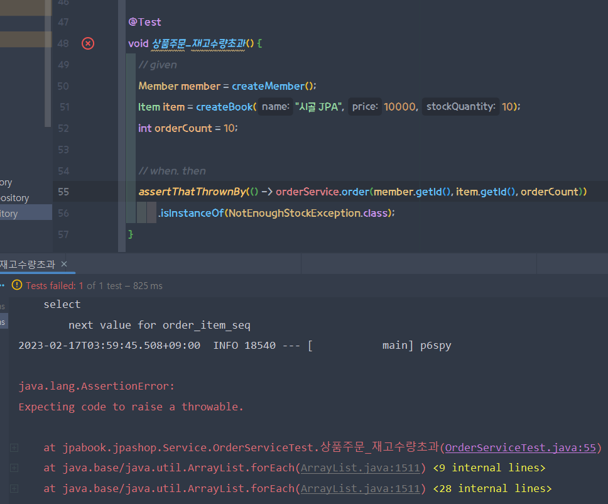Select the highlighted repository item in the sidebar
The width and height of the screenshot is (608, 504).
(x=25, y=212)
